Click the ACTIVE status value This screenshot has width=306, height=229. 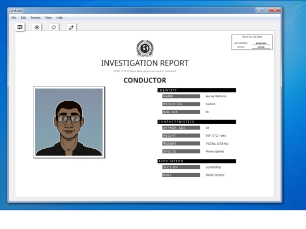(261, 47)
